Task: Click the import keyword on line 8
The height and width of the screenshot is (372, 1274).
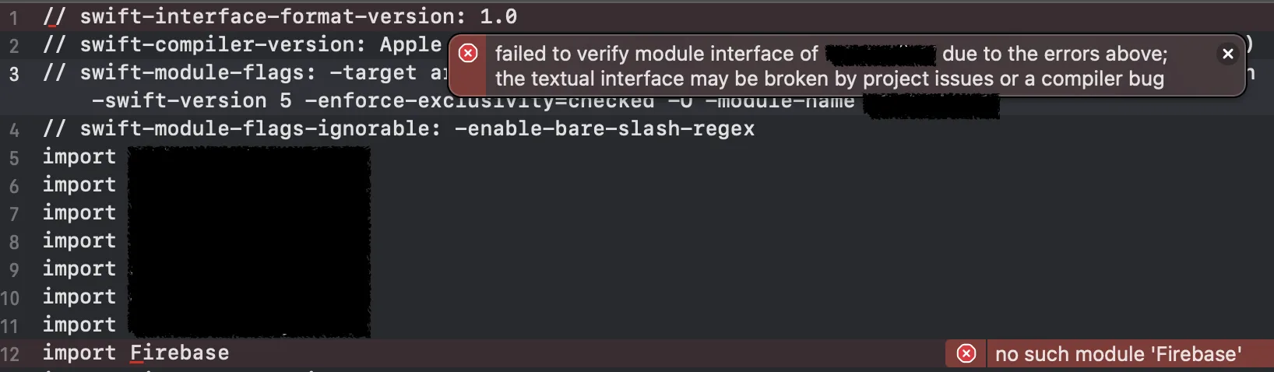Action: 79,240
